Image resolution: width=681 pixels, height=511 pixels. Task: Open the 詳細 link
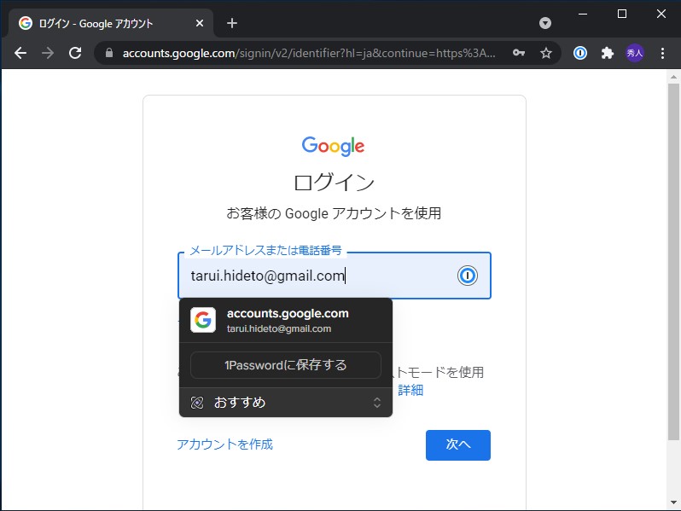click(x=410, y=390)
